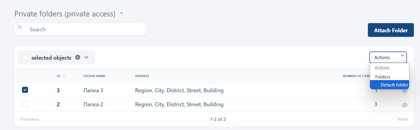Screen dimensions: 420x130
Task: Focus the Search input field
Action: pyautogui.click(x=85, y=29)
